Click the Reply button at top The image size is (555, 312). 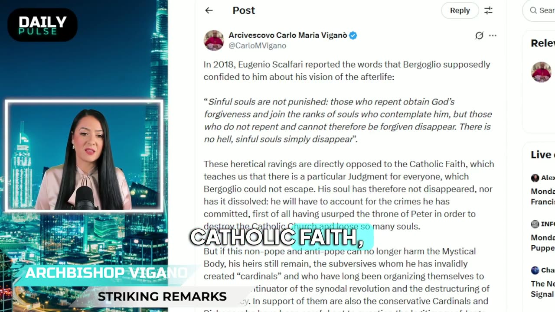coord(460,10)
